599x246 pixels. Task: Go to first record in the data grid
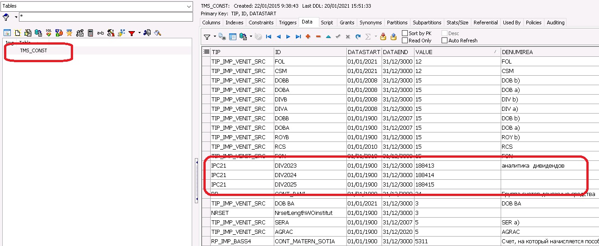point(268,37)
